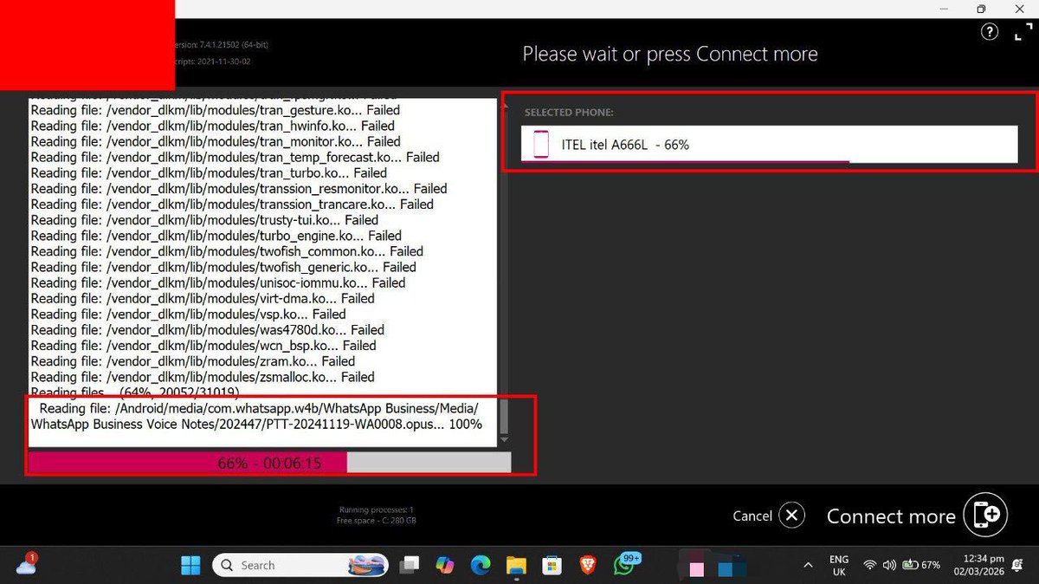Click the Please wait or press Connect more heading
The height and width of the screenshot is (584, 1039).
tap(670, 54)
